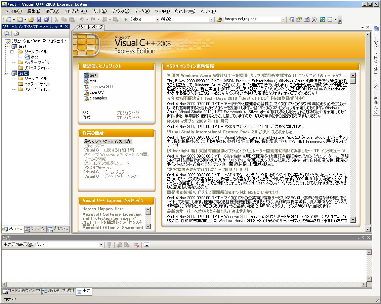This screenshot has height=304, width=381.
Task: Click Start Page vertical scrollbar down arrow
Action: (x=368, y=229)
